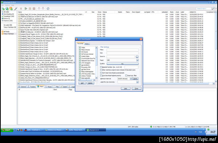The width and height of the screenshot is (218, 143).
Task: Click the RSS Downloader dialog title icon
Action: 77,39
